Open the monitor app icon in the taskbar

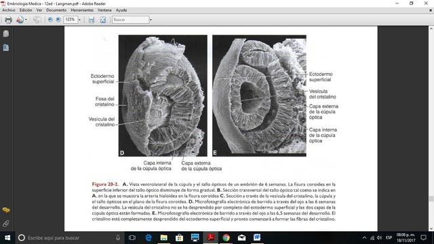coord(195,238)
